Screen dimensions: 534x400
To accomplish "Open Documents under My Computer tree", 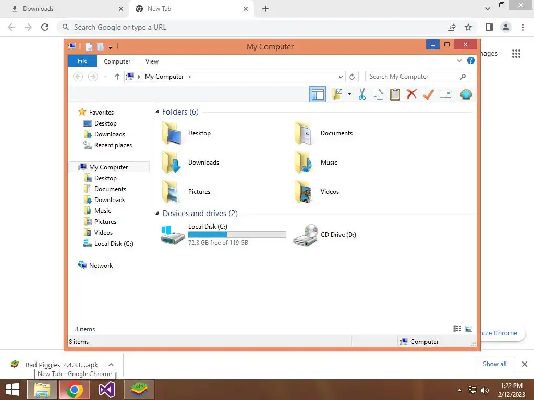I will 110,189.
